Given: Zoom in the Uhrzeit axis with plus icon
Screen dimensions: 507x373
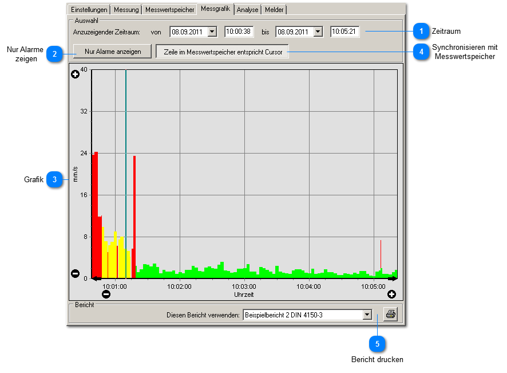Looking at the screenshot, I should (391, 295).
